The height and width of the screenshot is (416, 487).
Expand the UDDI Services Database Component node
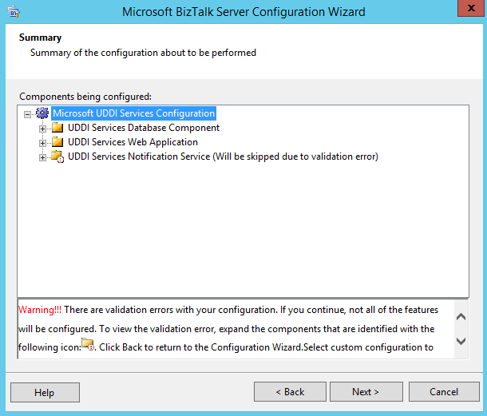tap(43, 128)
